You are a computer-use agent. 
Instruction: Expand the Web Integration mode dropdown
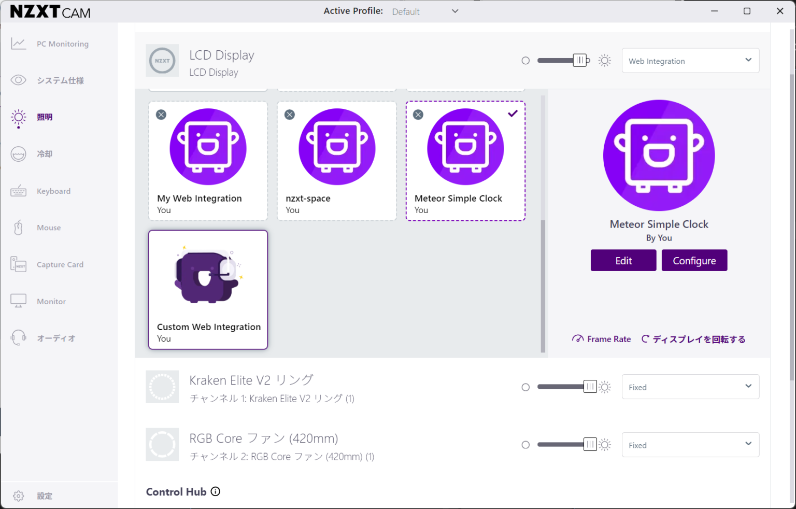click(x=690, y=60)
